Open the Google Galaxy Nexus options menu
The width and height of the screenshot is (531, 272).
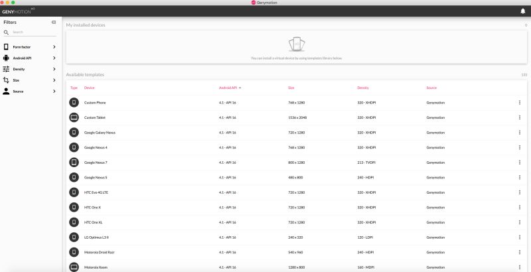[x=520, y=132]
